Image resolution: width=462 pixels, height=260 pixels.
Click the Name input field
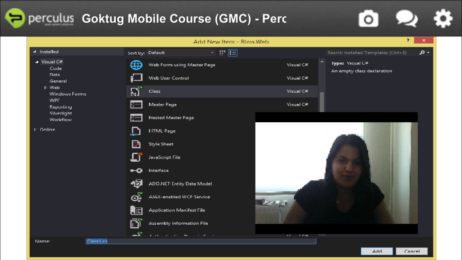[x=201, y=241]
